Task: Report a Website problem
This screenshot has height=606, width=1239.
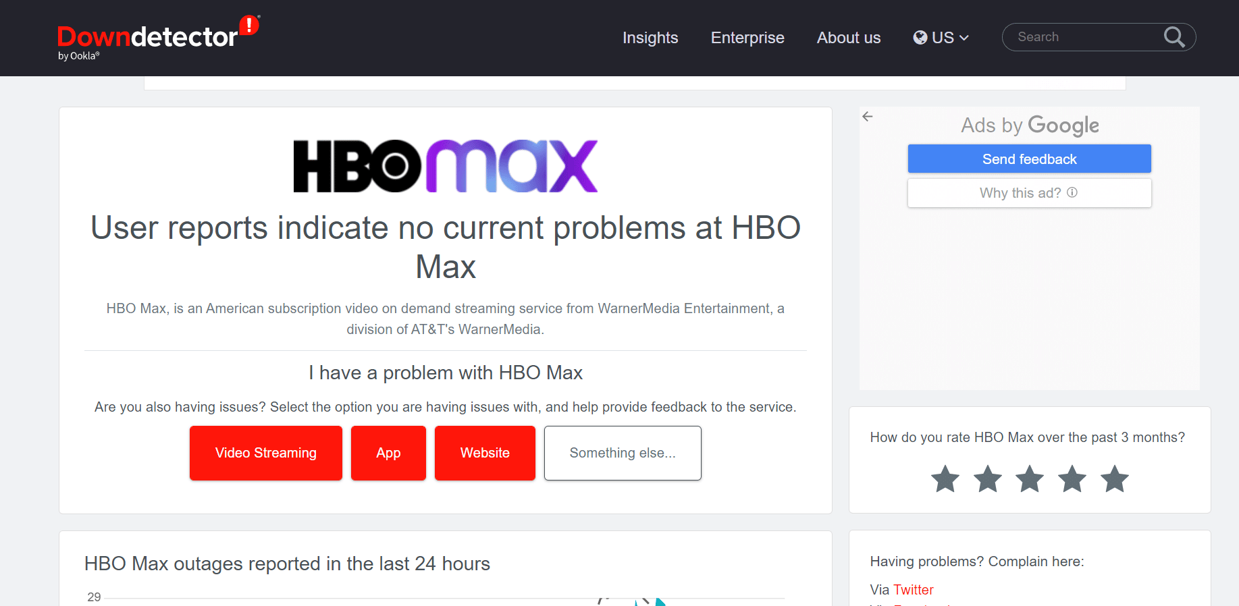Action: tap(485, 453)
